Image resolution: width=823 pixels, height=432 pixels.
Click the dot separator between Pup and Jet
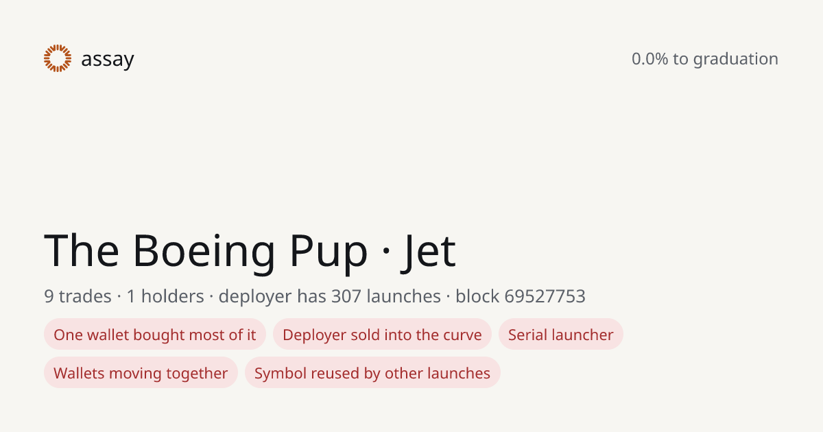(x=385, y=252)
